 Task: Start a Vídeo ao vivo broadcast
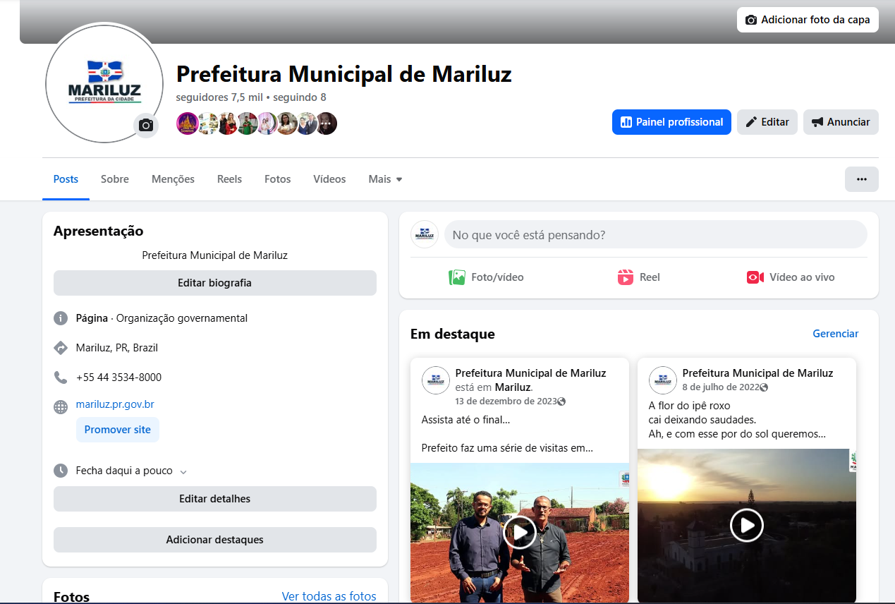[x=790, y=277]
